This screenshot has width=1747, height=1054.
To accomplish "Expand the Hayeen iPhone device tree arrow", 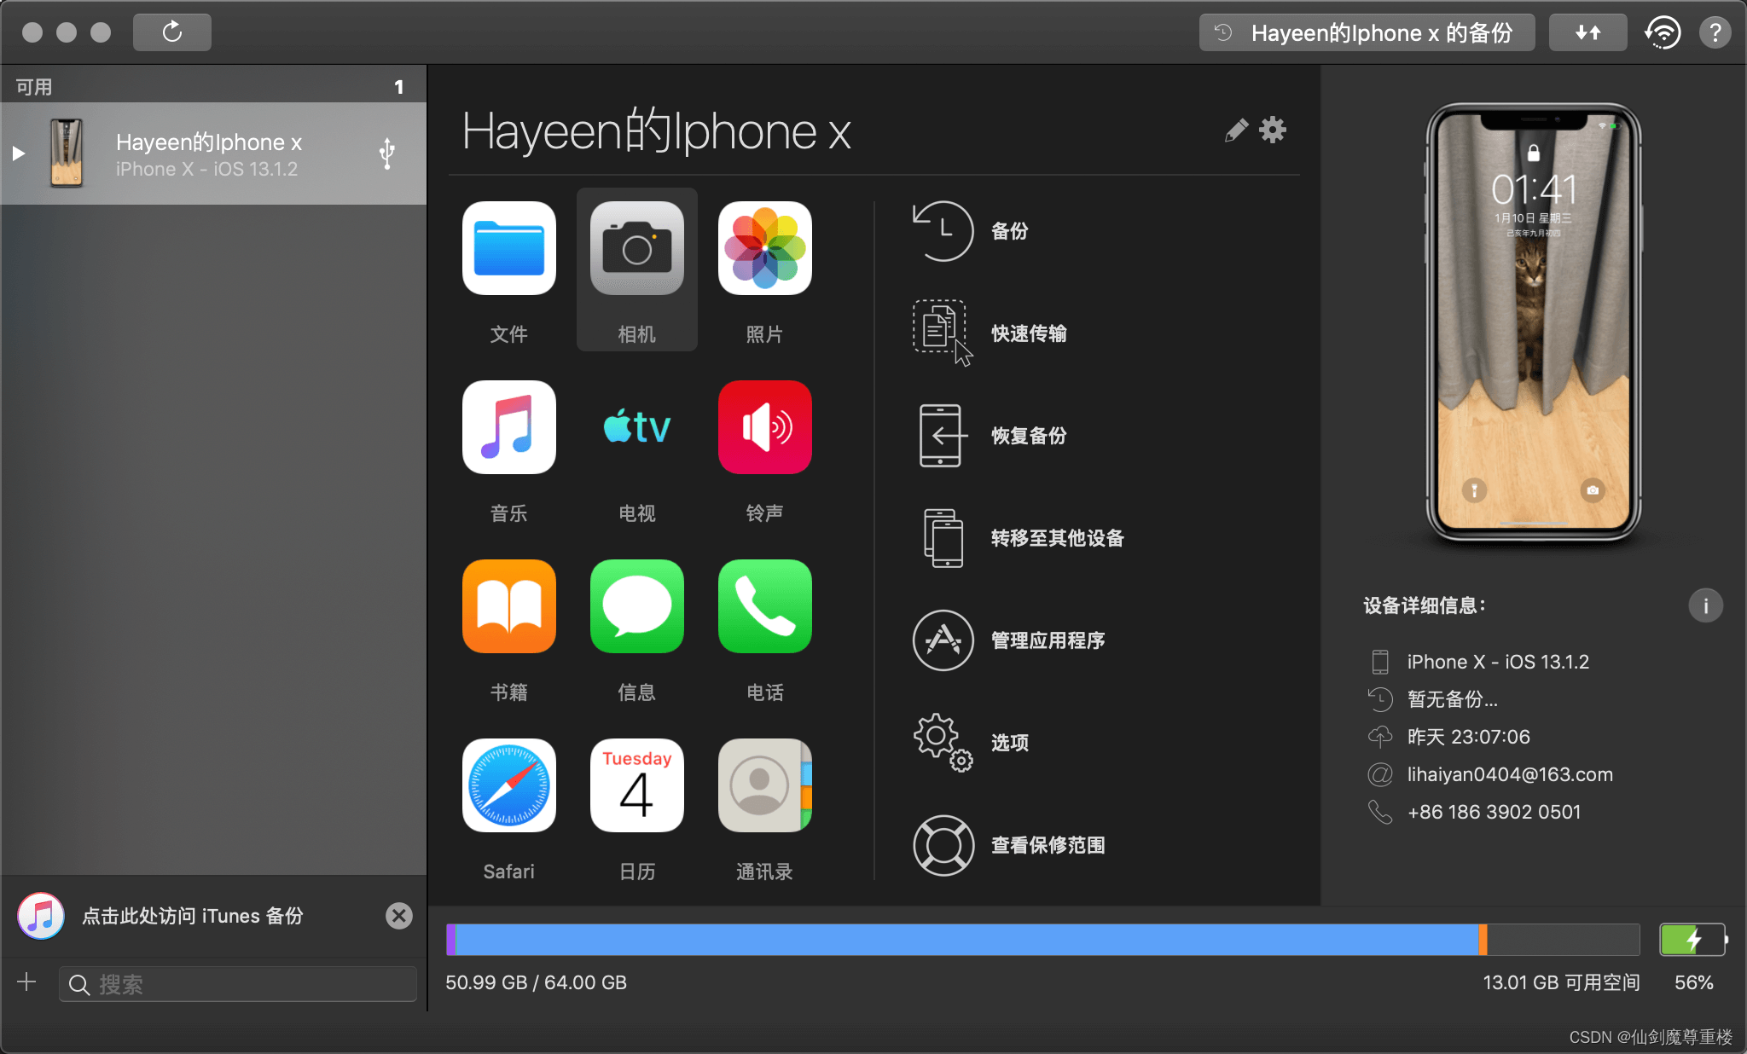I will click(x=19, y=153).
